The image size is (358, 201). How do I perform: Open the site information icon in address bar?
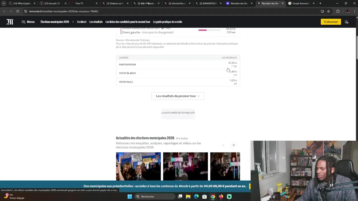pyautogui.click(x=26, y=11)
